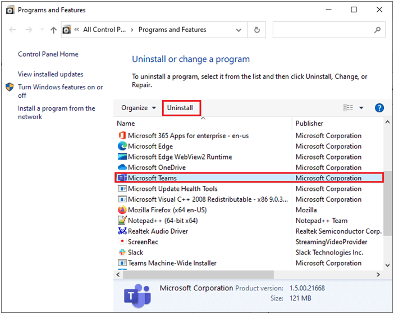
Task: Click the Microsoft Edge icon in list
Action: tap(122, 146)
